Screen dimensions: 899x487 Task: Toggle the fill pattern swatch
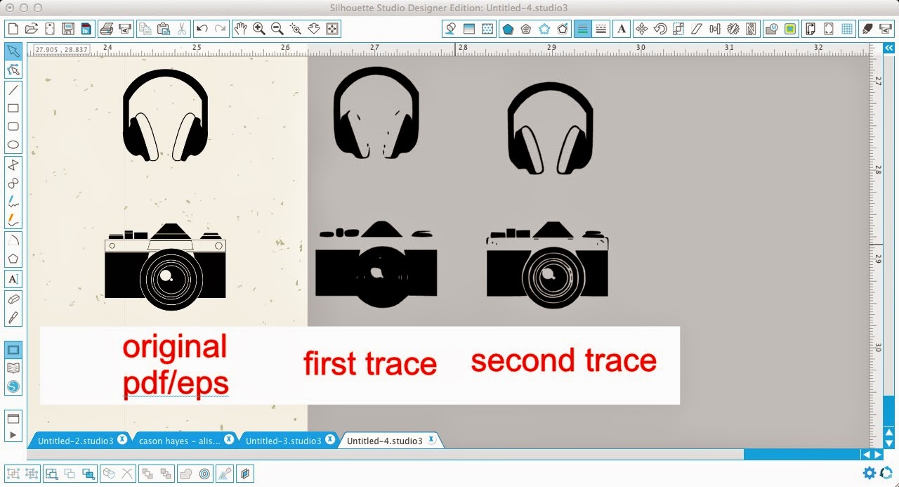click(x=487, y=29)
